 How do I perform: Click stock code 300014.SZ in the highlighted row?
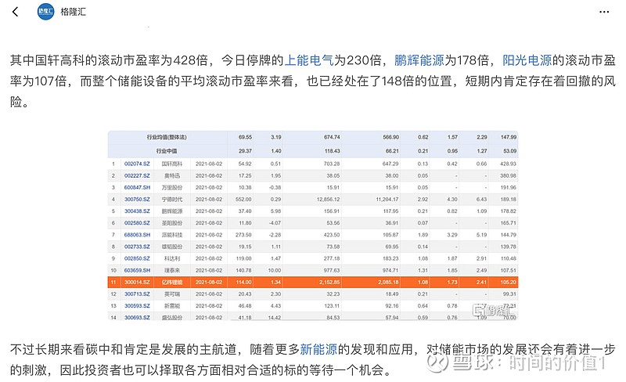[137, 282]
